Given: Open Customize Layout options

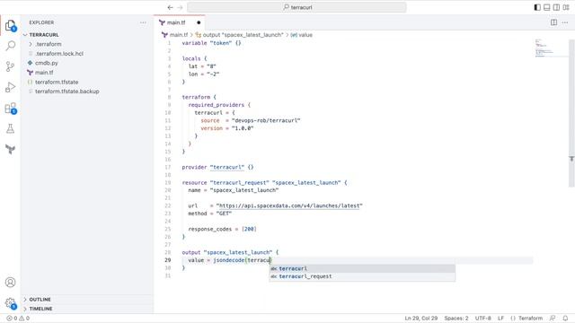Looking at the screenshot, I should (566, 7).
